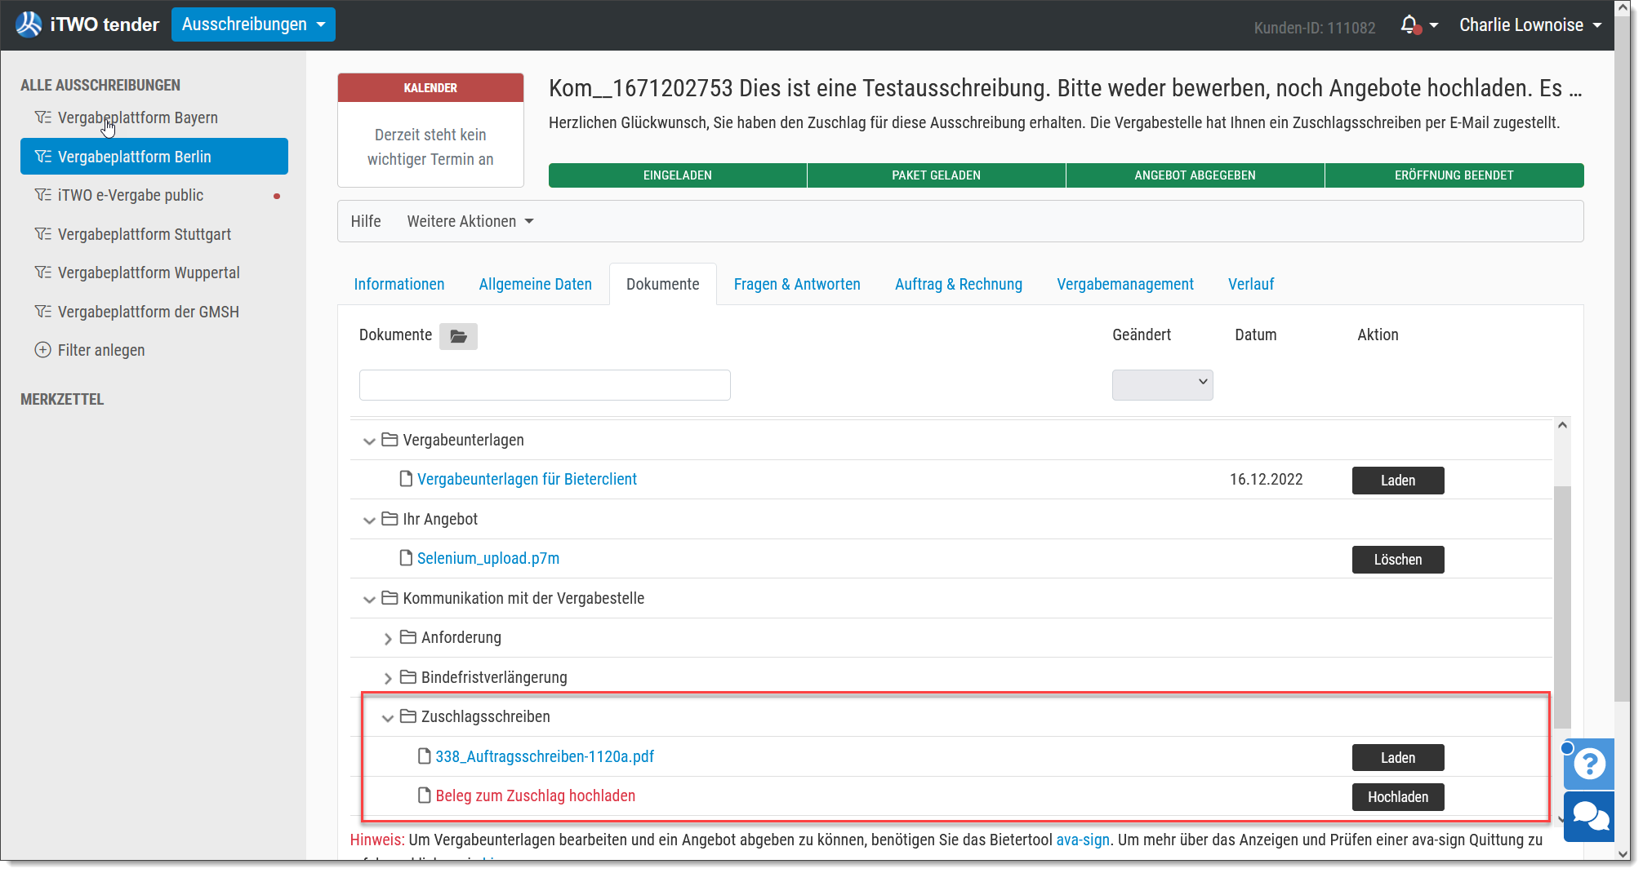Switch to the Informationen tab

(399, 284)
